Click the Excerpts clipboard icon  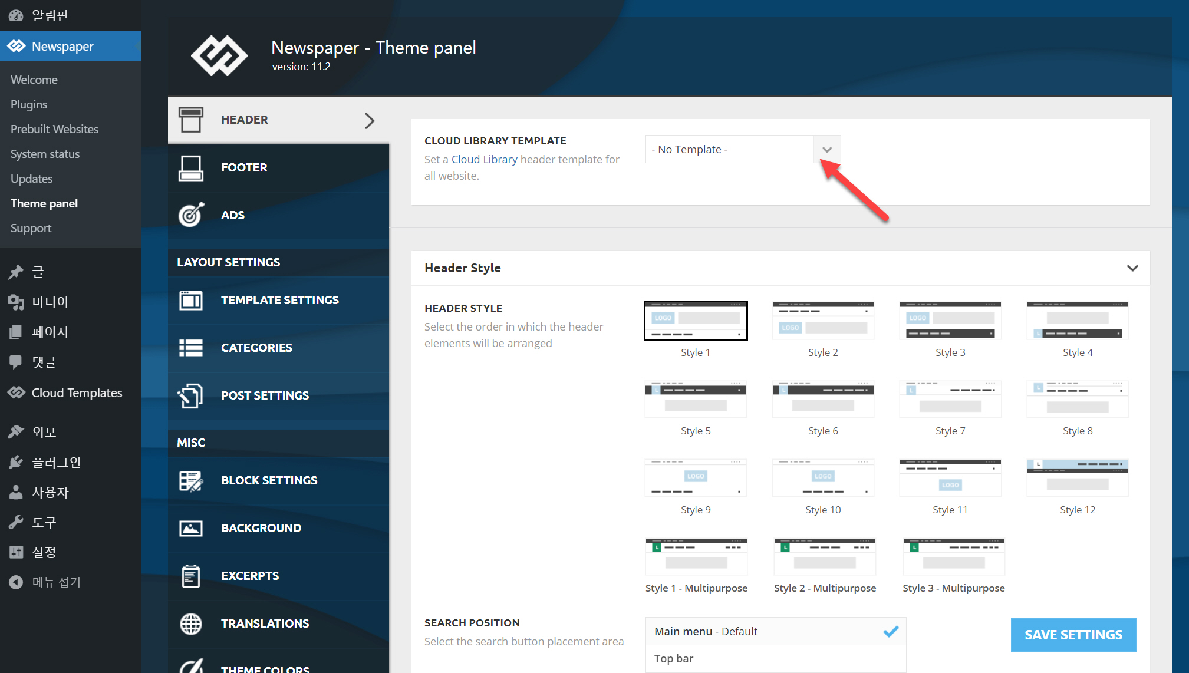click(190, 576)
